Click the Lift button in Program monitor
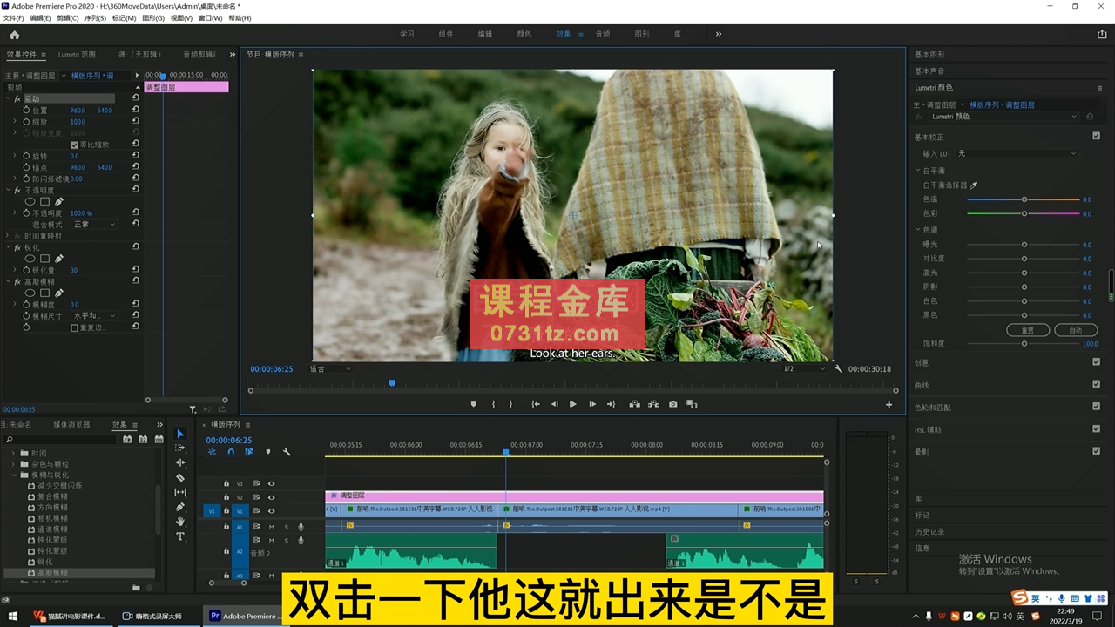Screen dimensions: 1115x627 pos(634,404)
